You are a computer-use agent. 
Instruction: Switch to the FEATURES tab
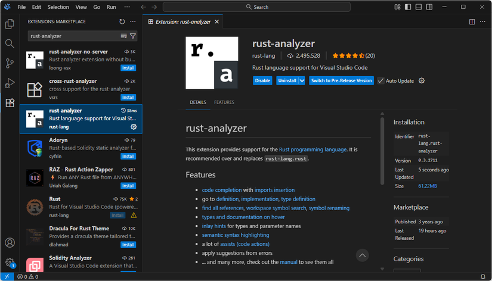224,102
